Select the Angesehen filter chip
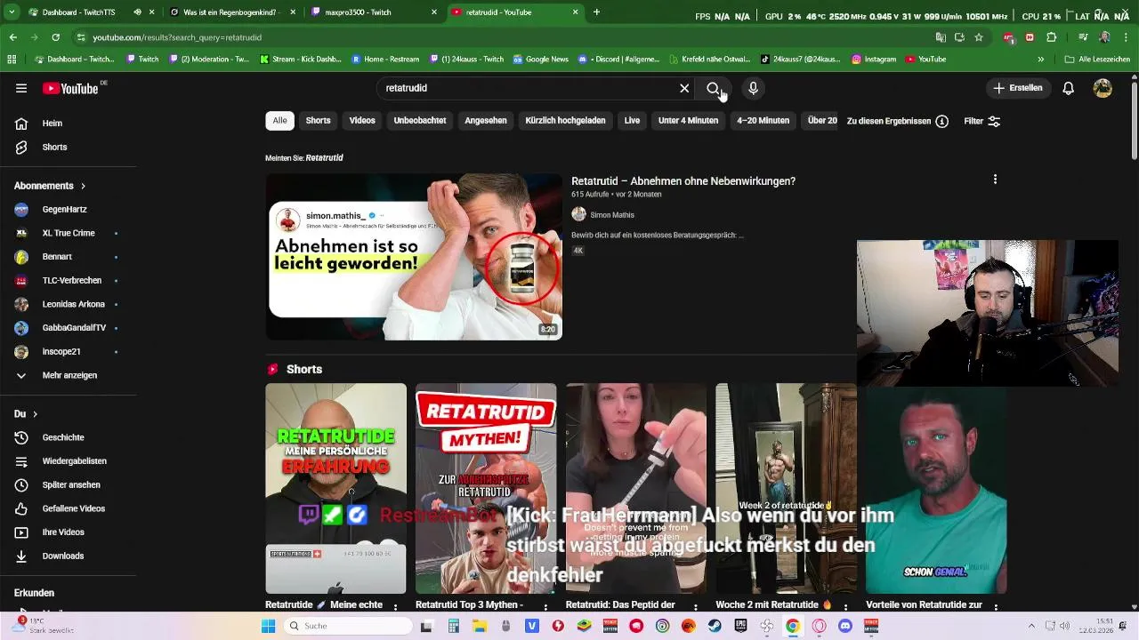Image resolution: width=1139 pixels, height=640 pixels. pyautogui.click(x=486, y=121)
